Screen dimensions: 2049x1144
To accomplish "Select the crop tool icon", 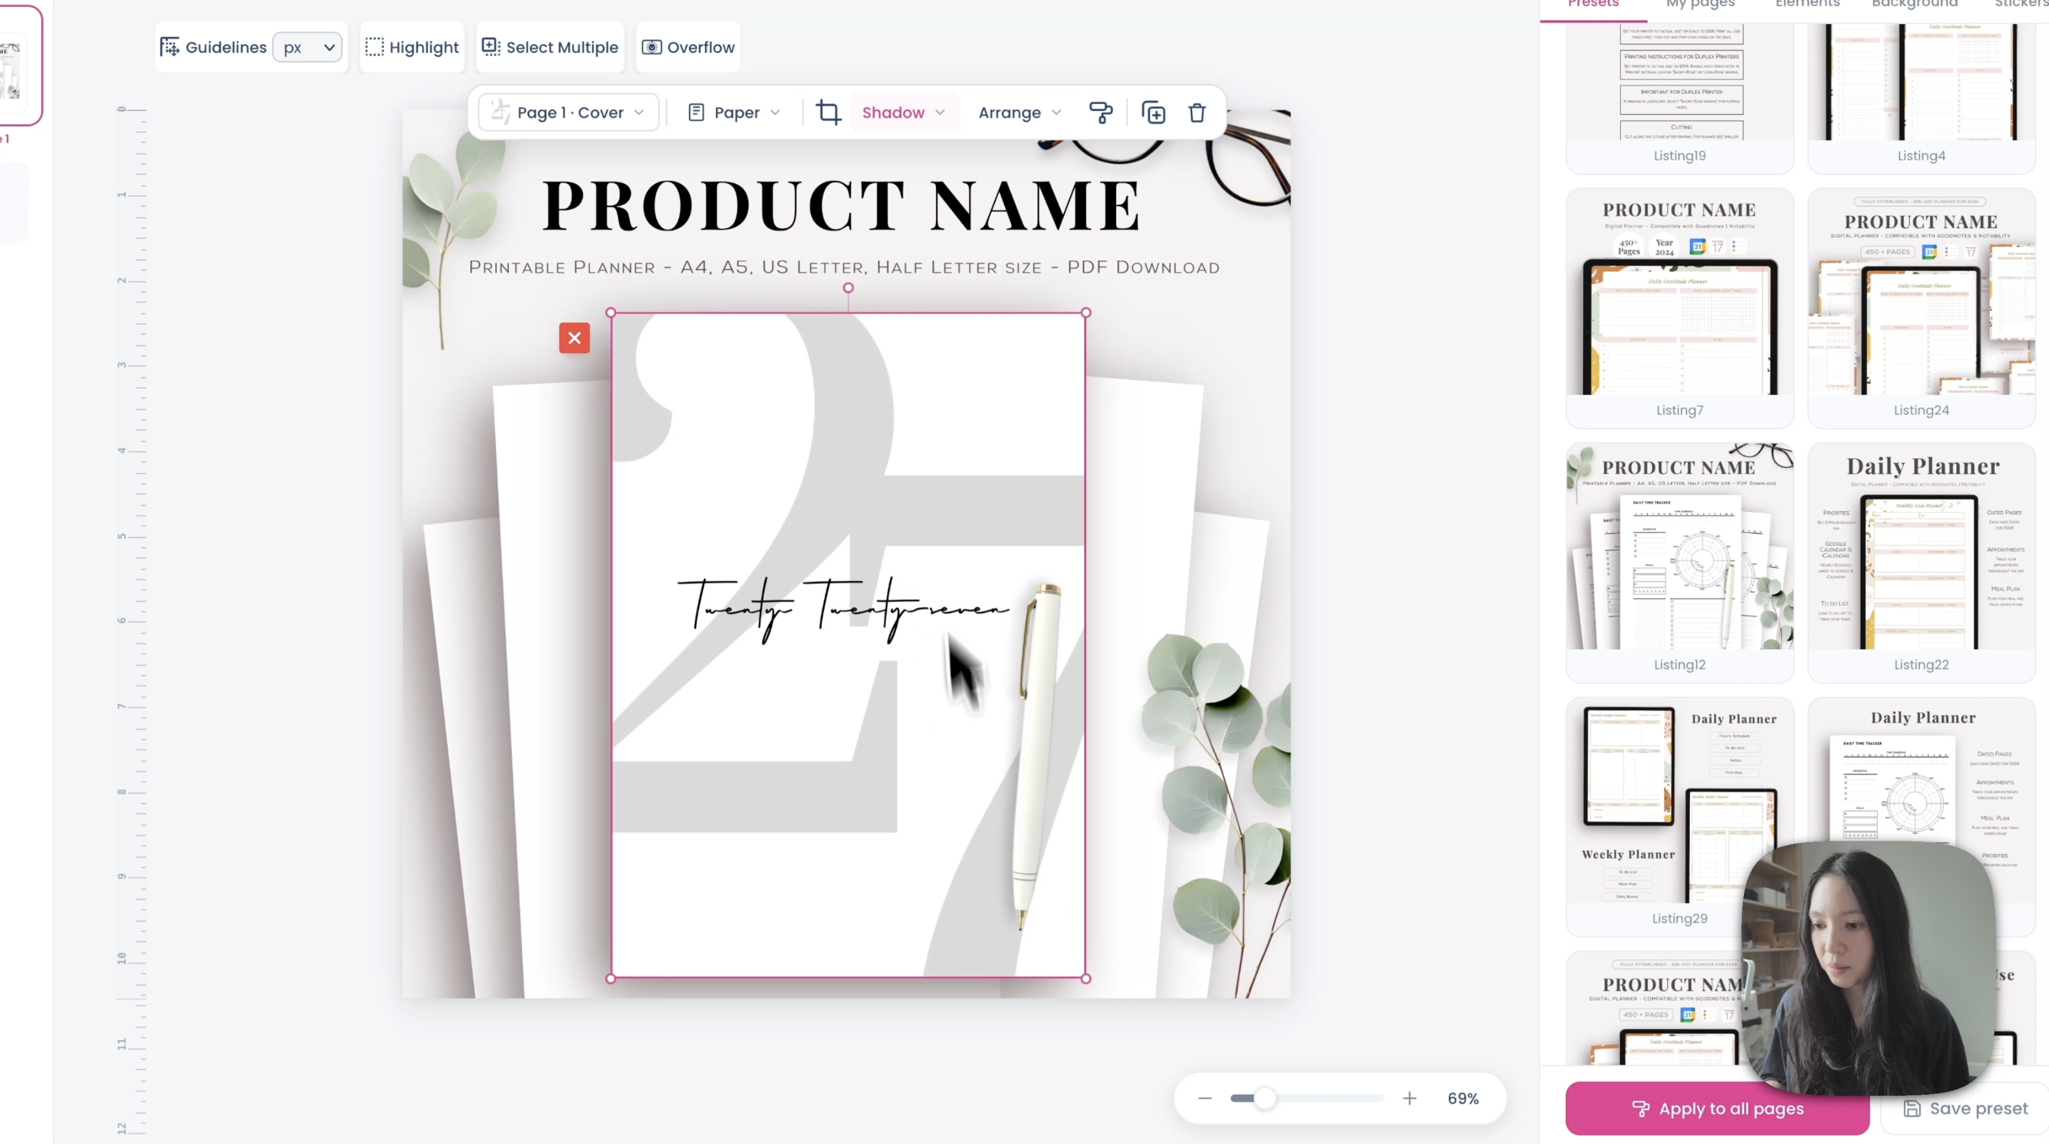I will [x=828, y=112].
